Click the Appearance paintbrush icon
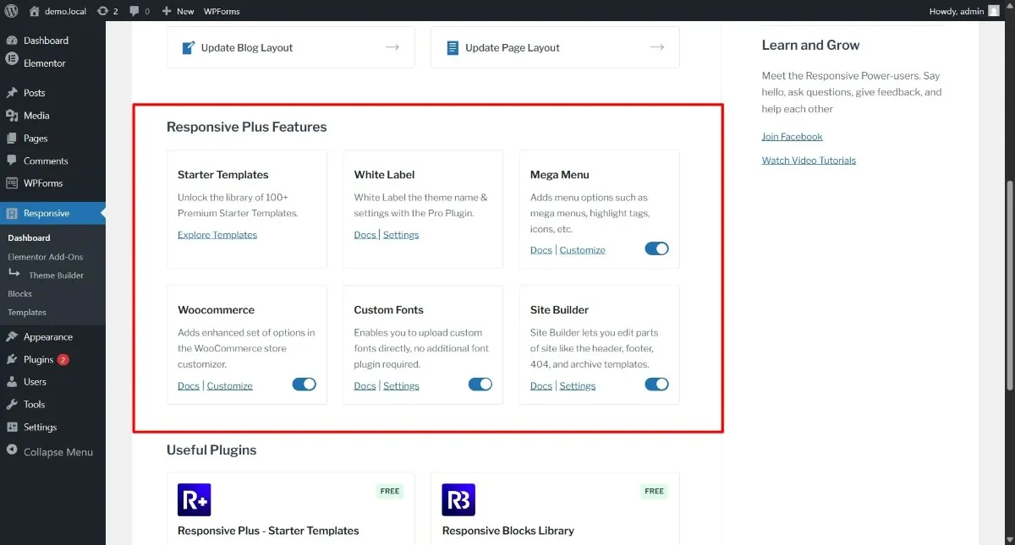Viewport: 1015px width, 545px height. [12, 336]
